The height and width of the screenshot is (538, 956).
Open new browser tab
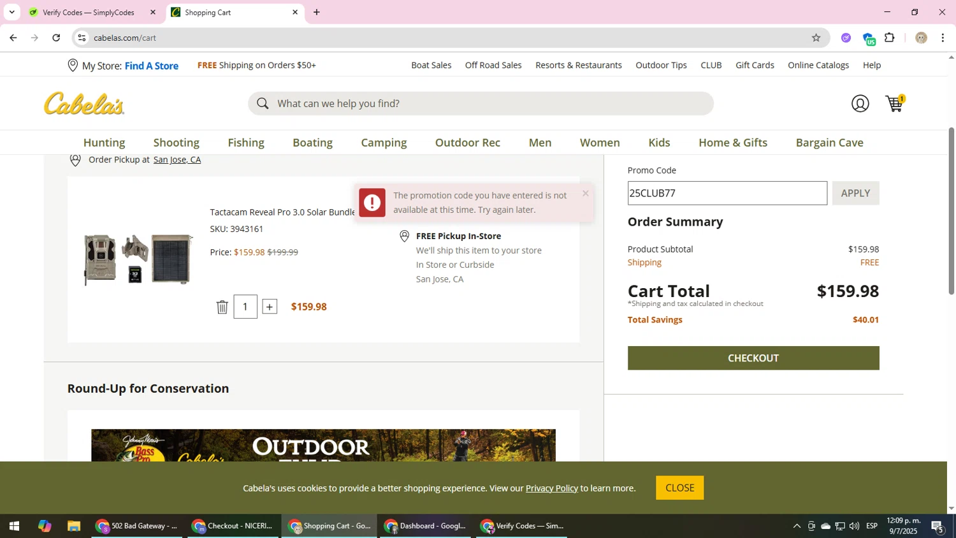tap(316, 12)
